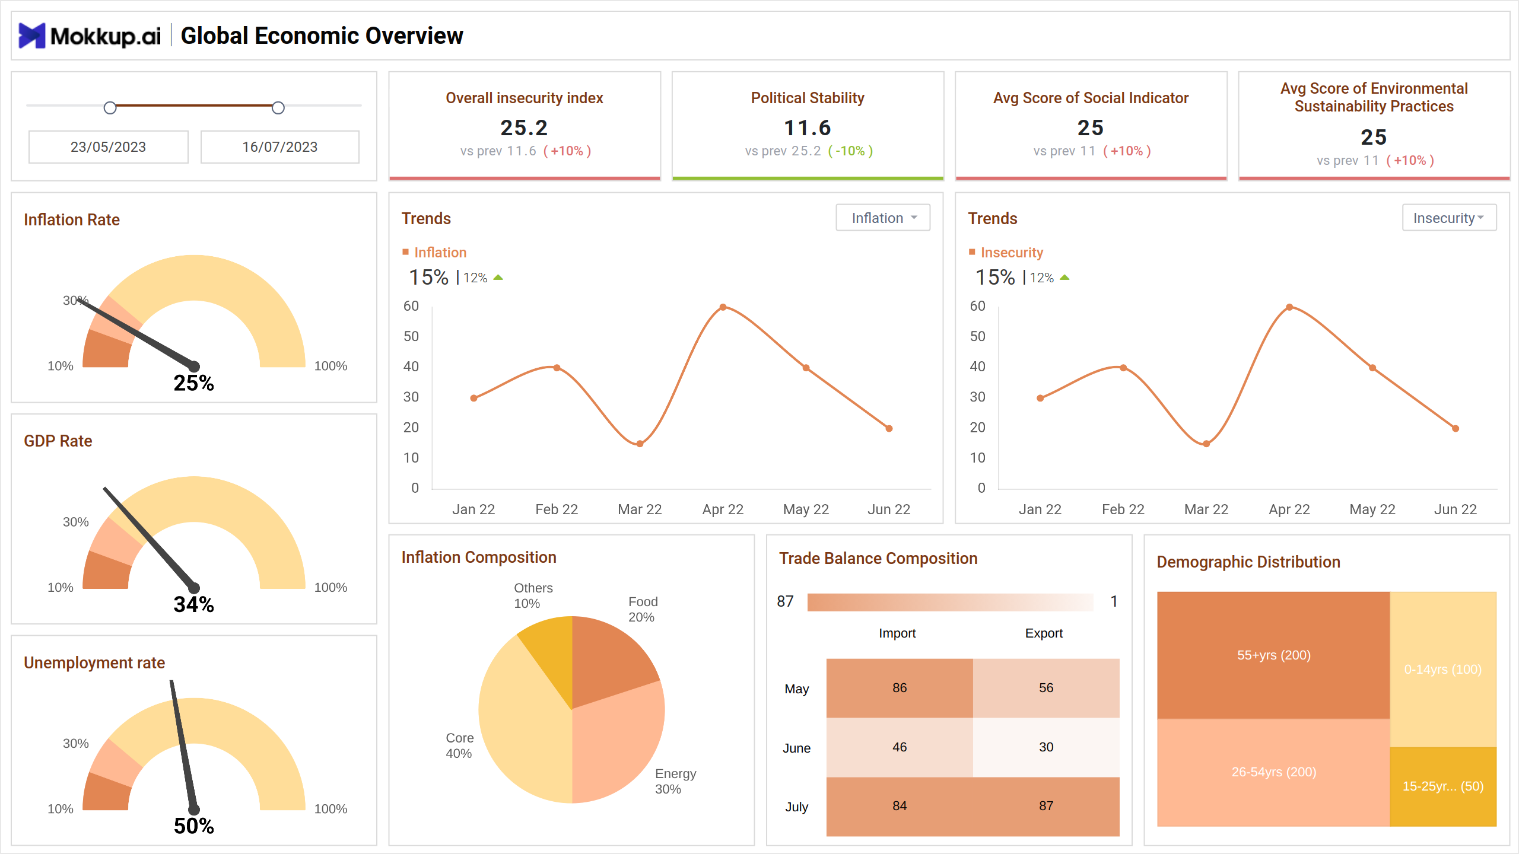The height and width of the screenshot is (854, 1519).
Task: Click the July Export cell 87
Action: (1046, 807)
